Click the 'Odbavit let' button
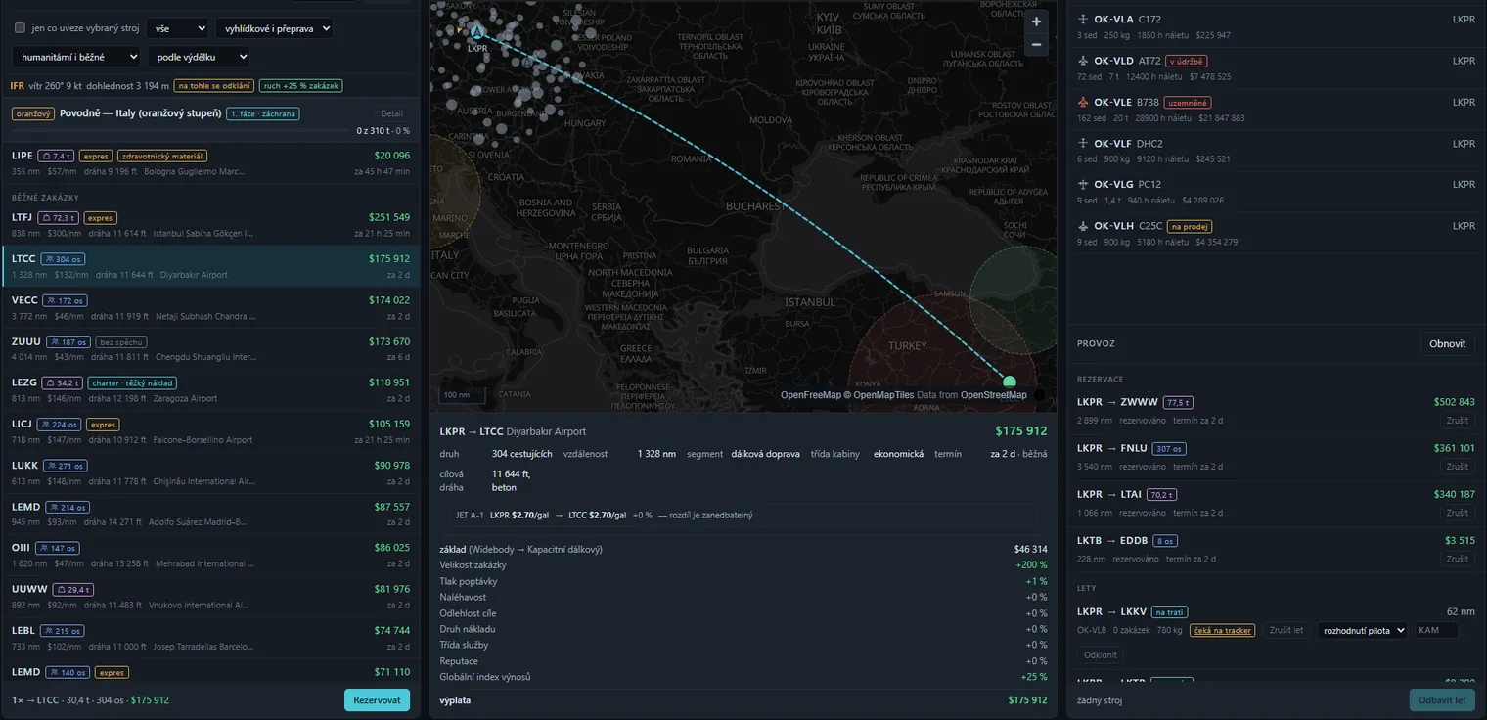The height and width of the screenshot is (720, 1487). coord(1442,700)
